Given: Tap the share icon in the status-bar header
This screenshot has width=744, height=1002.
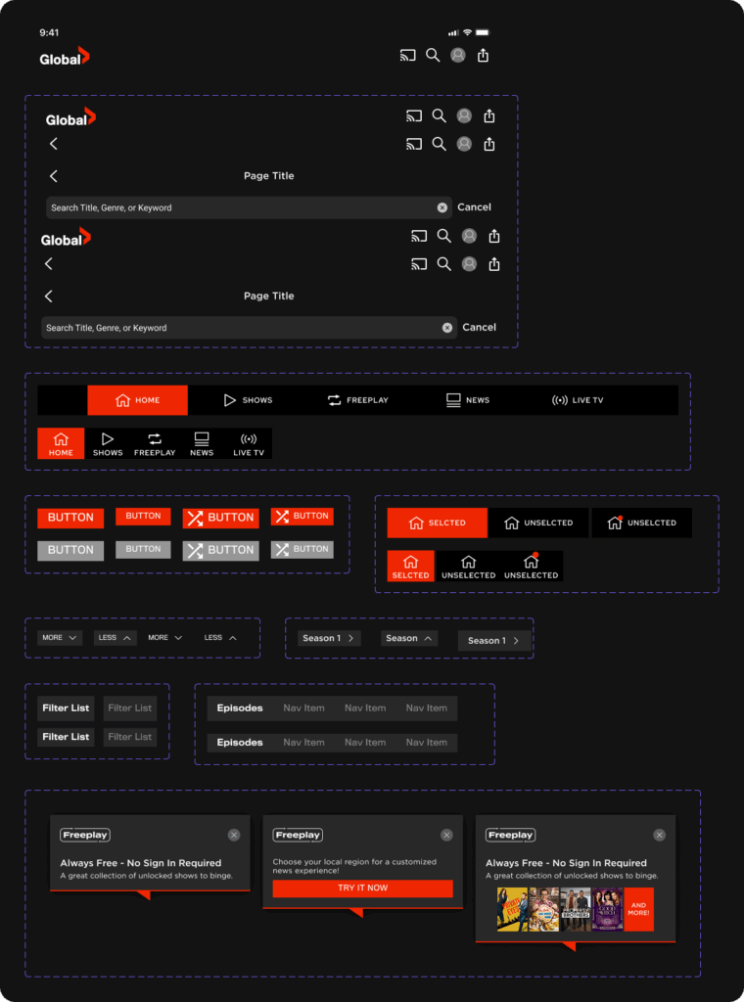Looking at the screenshot, I should point(483,56).
